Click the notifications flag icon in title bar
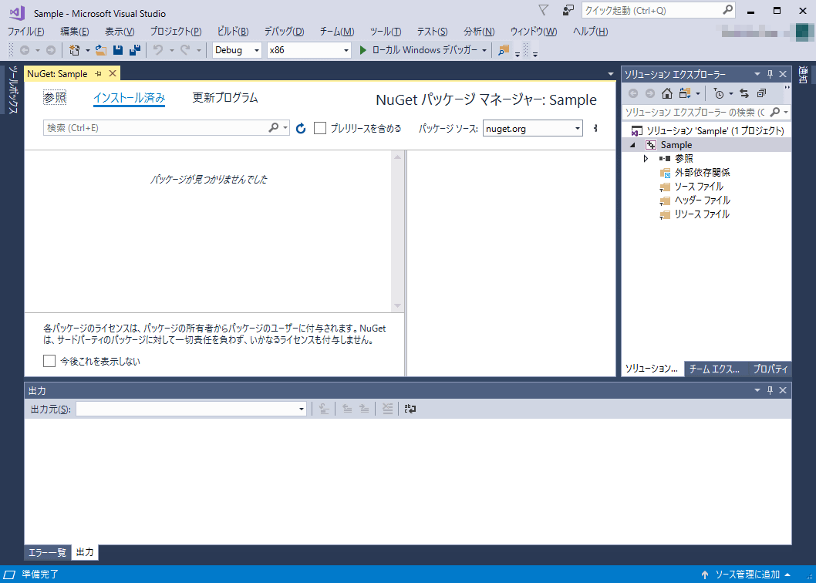816x583 pixels. click(543, 10)
